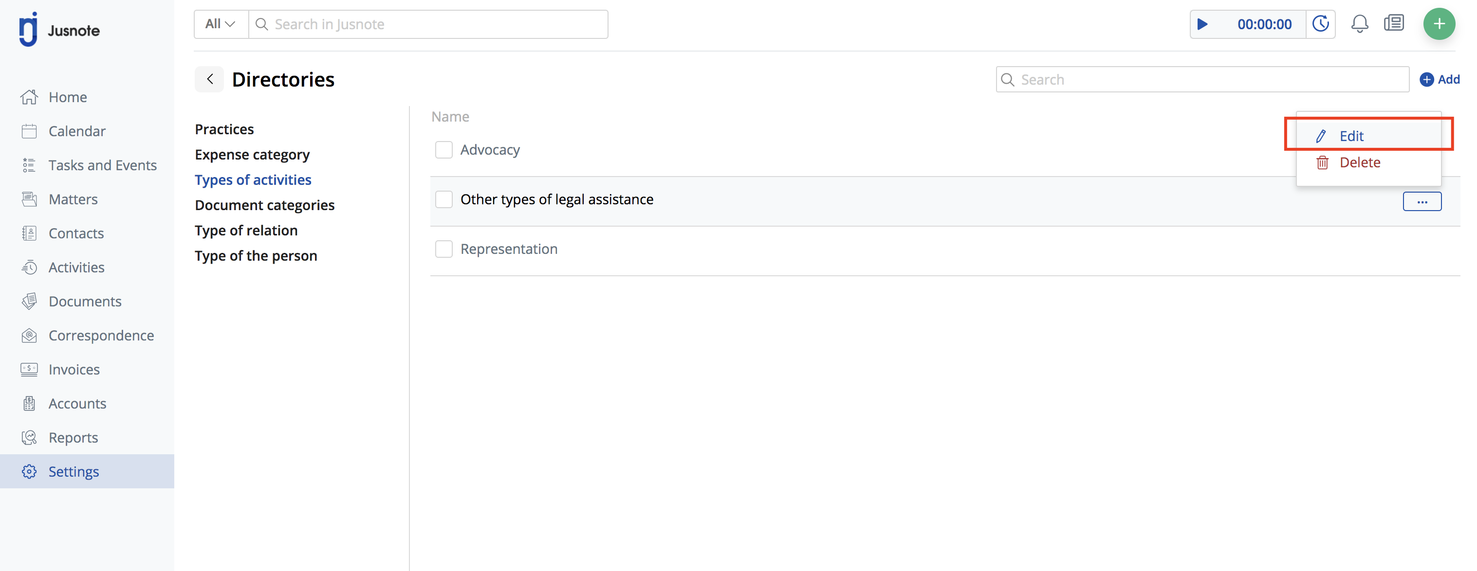Select the Types of activities directory

point(253,180)
